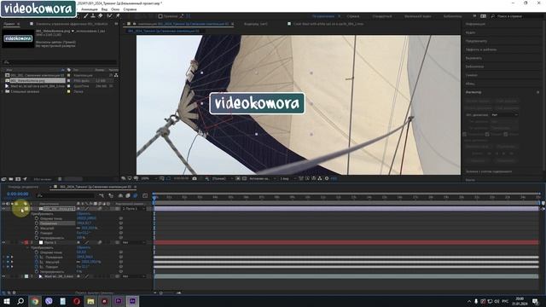Click the shy layers icon in timeline

click(x=120, y=195)
